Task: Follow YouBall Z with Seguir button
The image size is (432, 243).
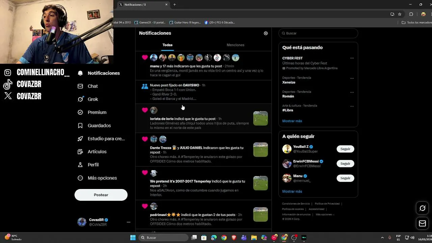Action: tap(345, 149)
